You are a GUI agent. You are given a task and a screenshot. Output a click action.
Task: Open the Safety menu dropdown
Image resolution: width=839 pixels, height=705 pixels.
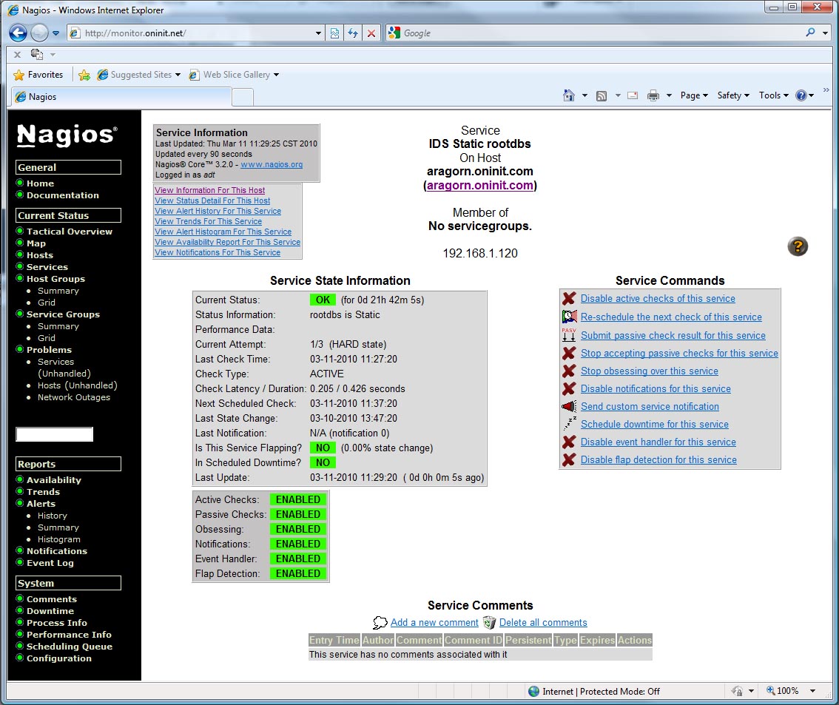pos(733,95)
